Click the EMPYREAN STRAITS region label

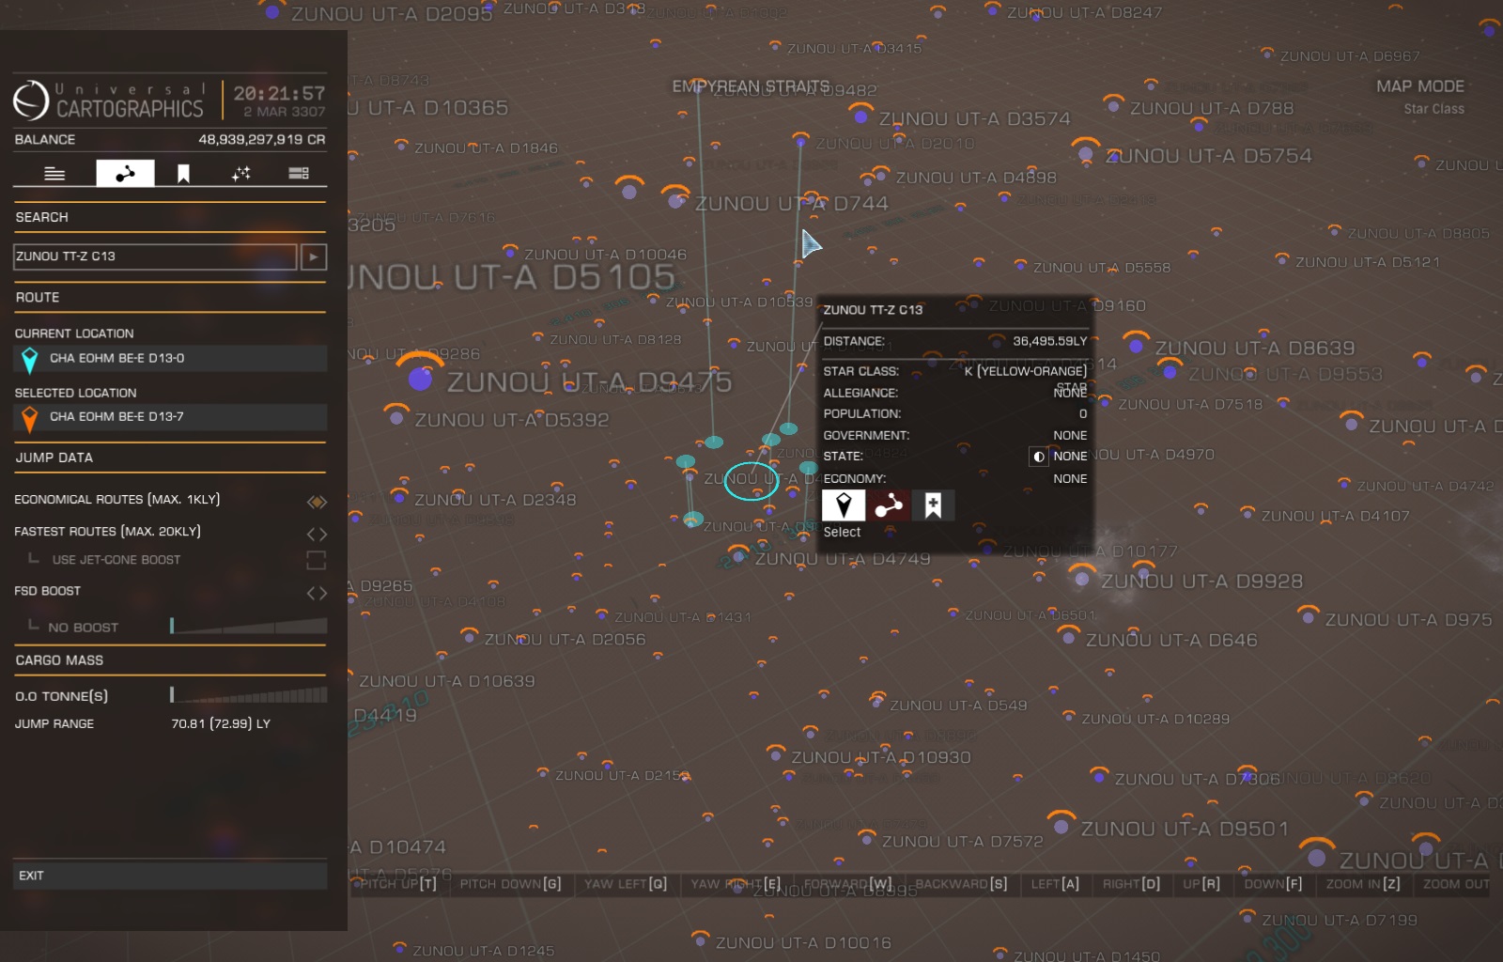(x=751, y=86)
